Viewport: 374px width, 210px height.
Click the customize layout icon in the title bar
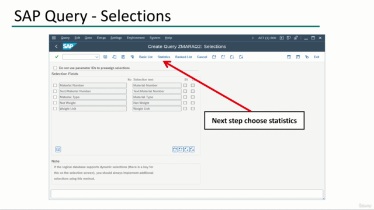click(x=289, y=38)
